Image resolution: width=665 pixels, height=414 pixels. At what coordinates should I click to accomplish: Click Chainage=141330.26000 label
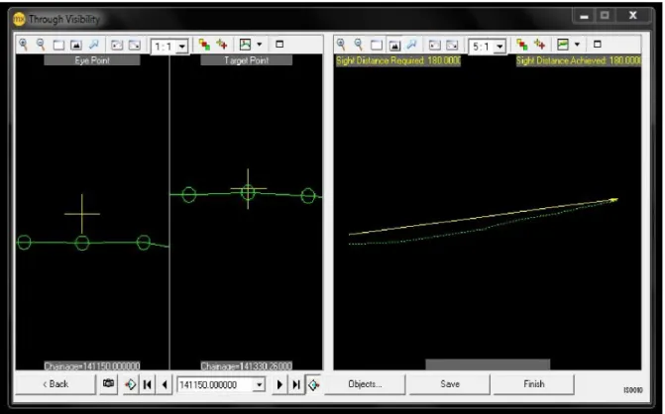point(247,365)
